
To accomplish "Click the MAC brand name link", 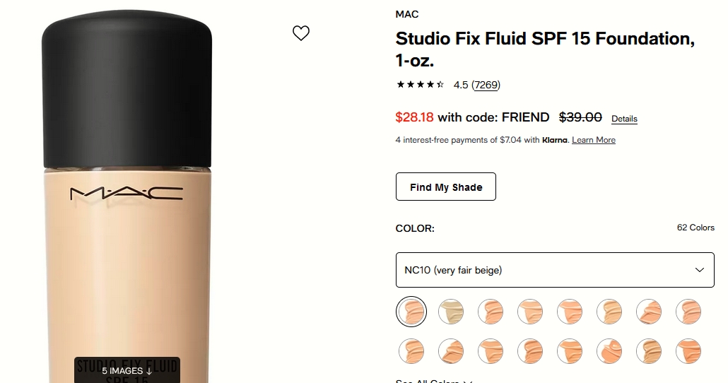I will [x=406, y=14].
